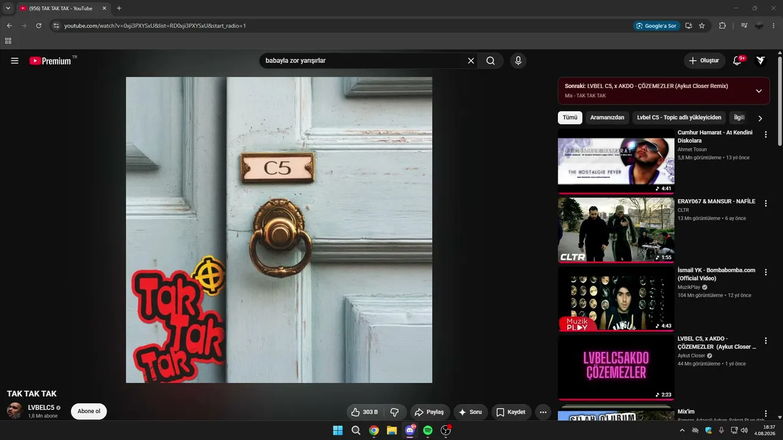Run the search with magnifier button

pos(491,61)
